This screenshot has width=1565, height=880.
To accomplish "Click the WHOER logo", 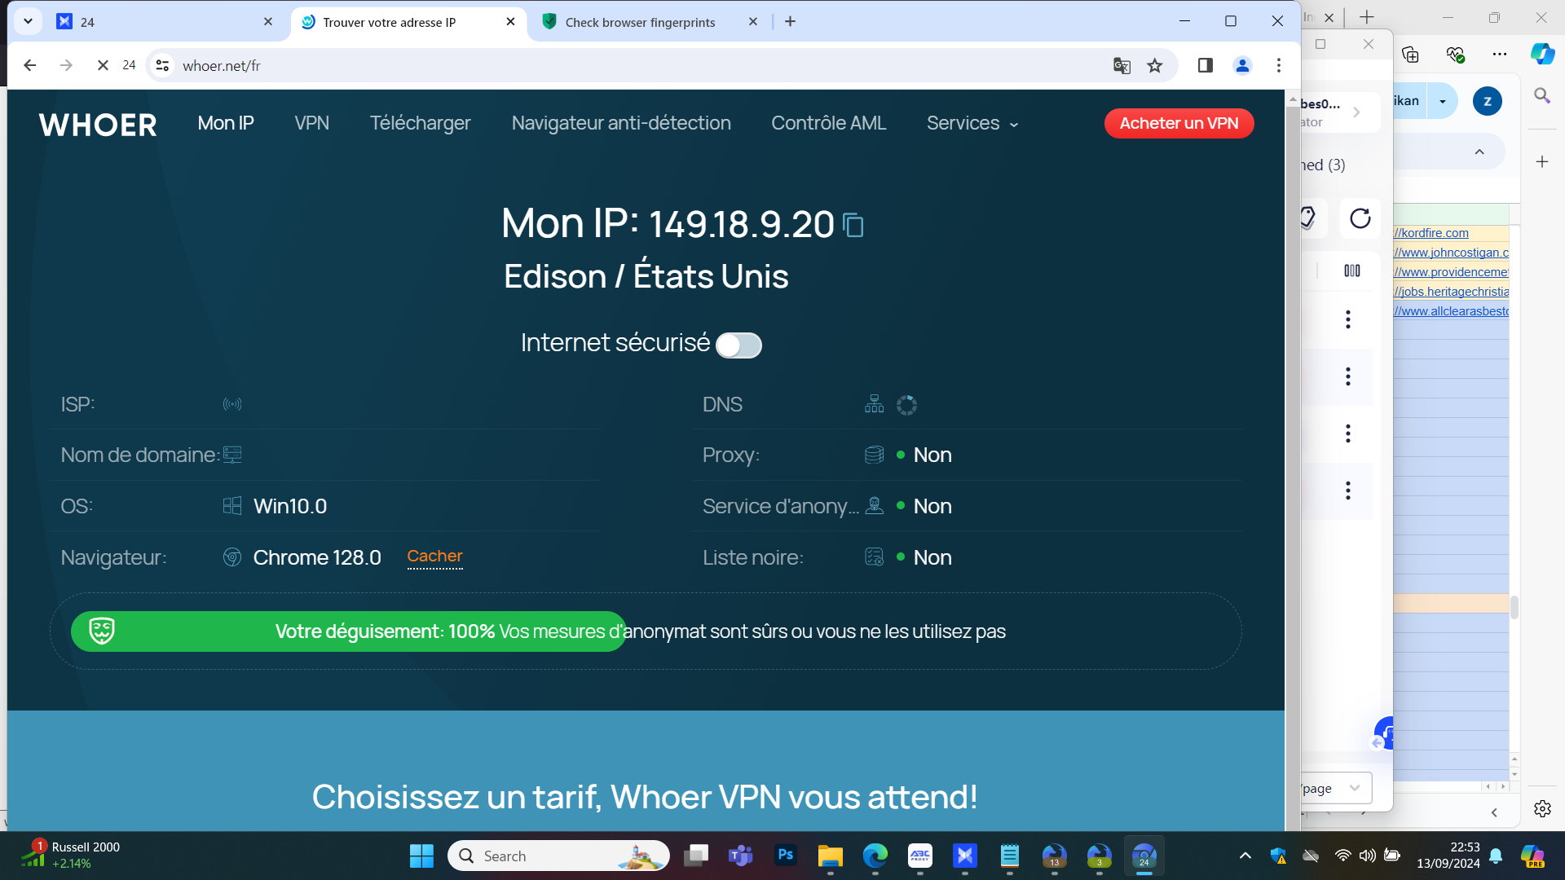I will 98,125.
